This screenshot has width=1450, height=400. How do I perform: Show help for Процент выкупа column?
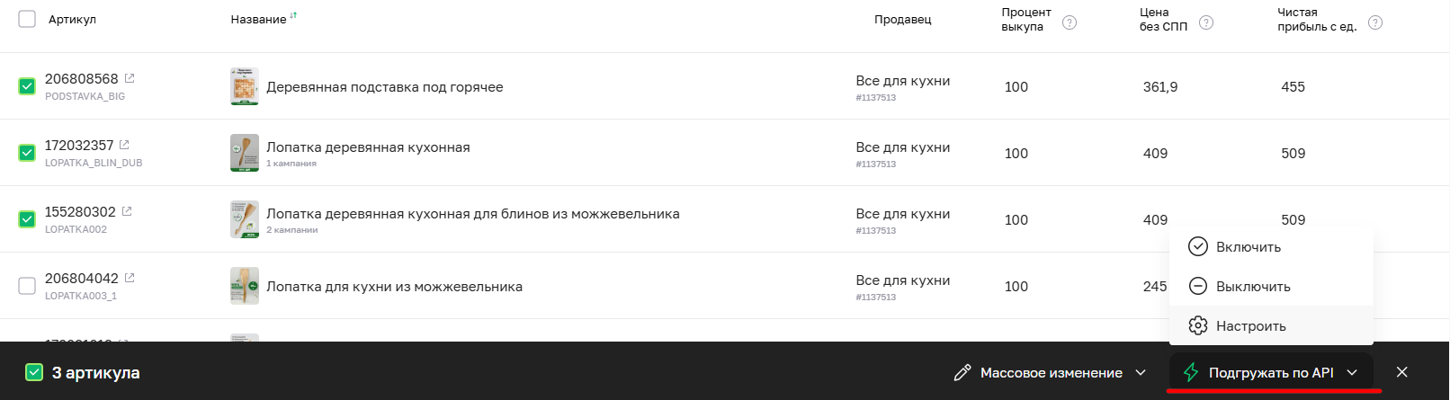pyautogui.click(x=1070, y=22)
